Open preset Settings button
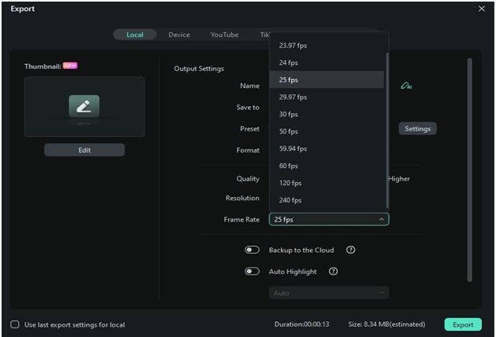This screenshot has width=496, height=337. pyautogui.click(x=417, y=128)
